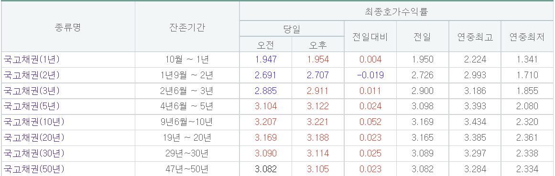
Task: Select the '19년 ~ 20년' maturity cell
Action: [x=187, y=138]
